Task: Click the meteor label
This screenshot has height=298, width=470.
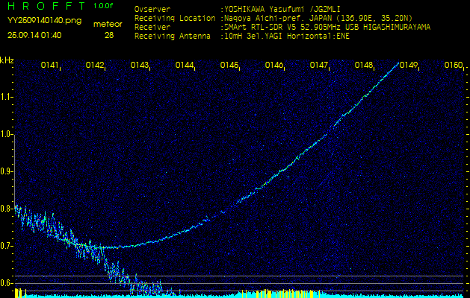Action: pyautogui.click(x=108, y=25)
